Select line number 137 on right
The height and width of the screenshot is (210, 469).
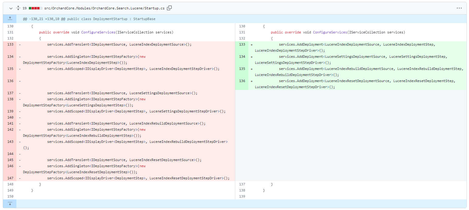click(x=242, y=184)
